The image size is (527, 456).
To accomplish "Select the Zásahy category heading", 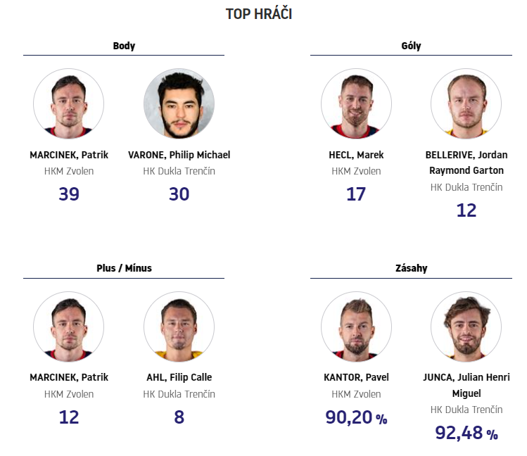I will pos(412,268).
